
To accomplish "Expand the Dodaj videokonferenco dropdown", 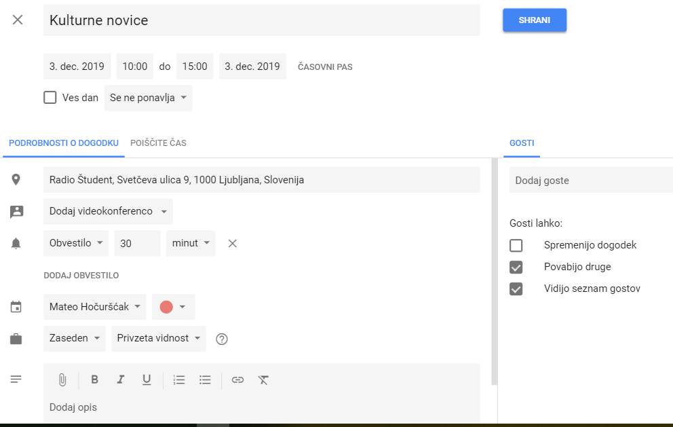I will point(108,211).
